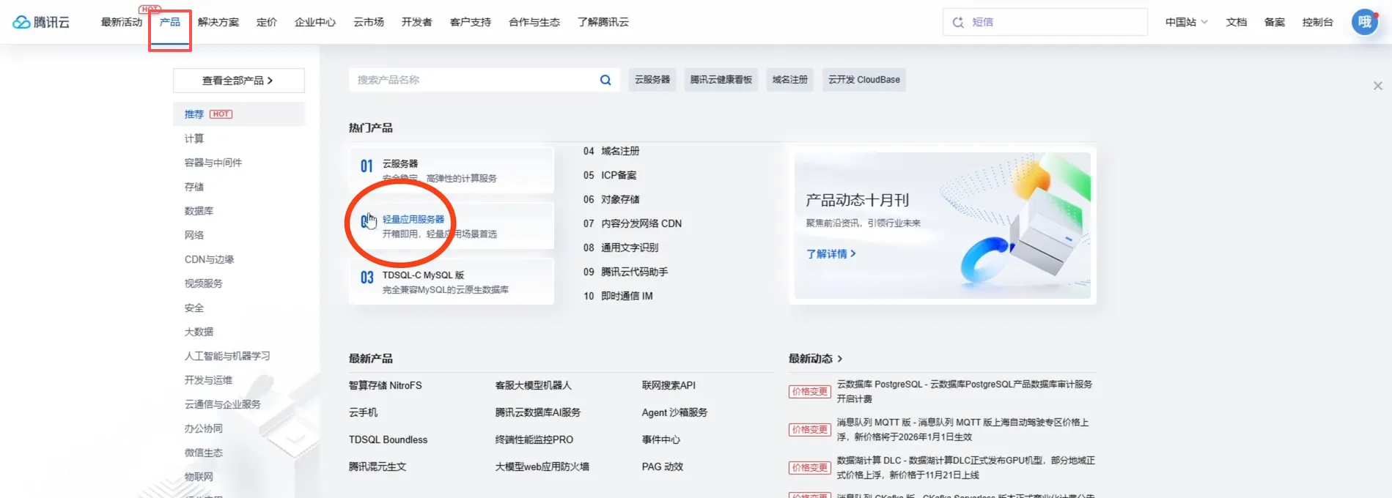1392x498 pixels.
Task: Close the product menu panel
Action: click(1377, 86)
